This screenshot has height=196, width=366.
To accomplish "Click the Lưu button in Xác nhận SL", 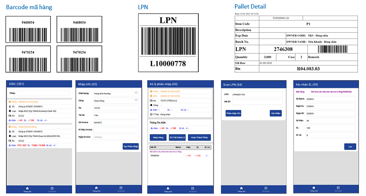I will pos(350,147).
